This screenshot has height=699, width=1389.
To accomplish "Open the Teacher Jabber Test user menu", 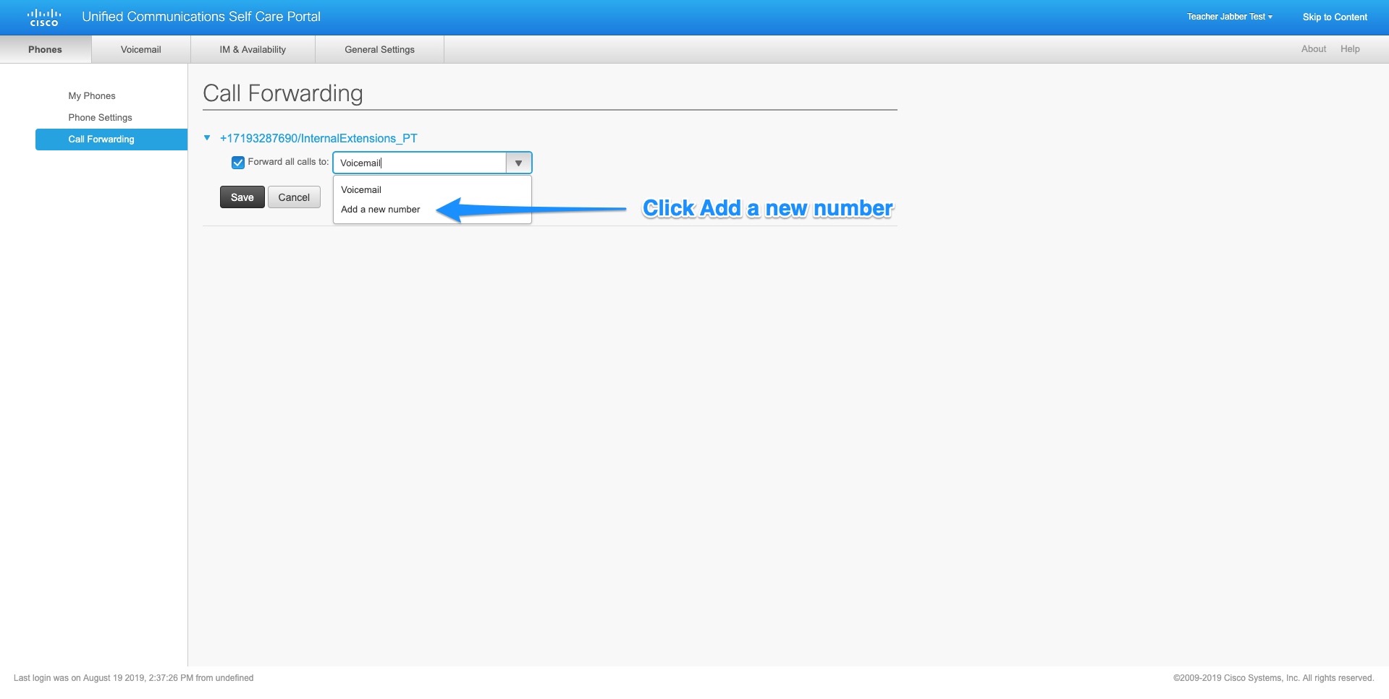I will click(1229, 17).
